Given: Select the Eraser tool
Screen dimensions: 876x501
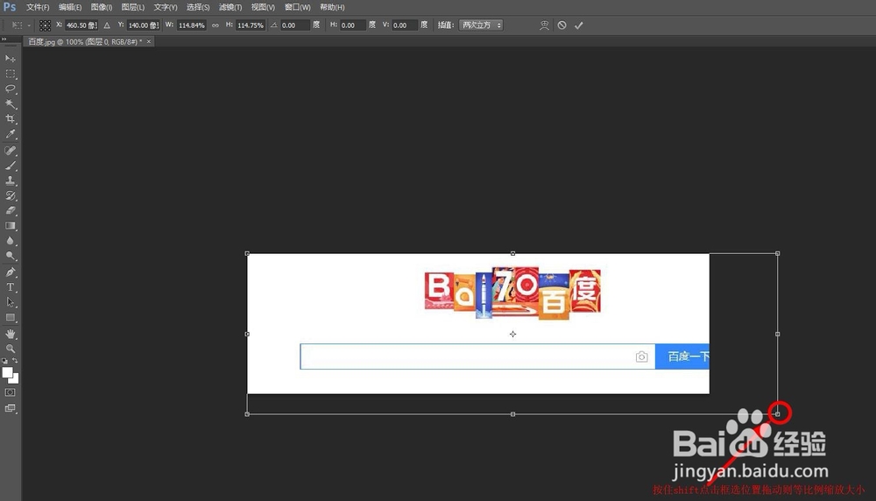Looking at the screenshot, I should pyautogui.click(x=10, y=210).
